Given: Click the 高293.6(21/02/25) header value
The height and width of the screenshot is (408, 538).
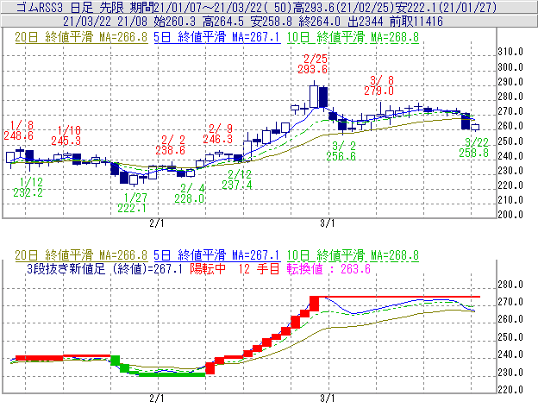Looking at the screenshot, I should click(x=343, y=7).
